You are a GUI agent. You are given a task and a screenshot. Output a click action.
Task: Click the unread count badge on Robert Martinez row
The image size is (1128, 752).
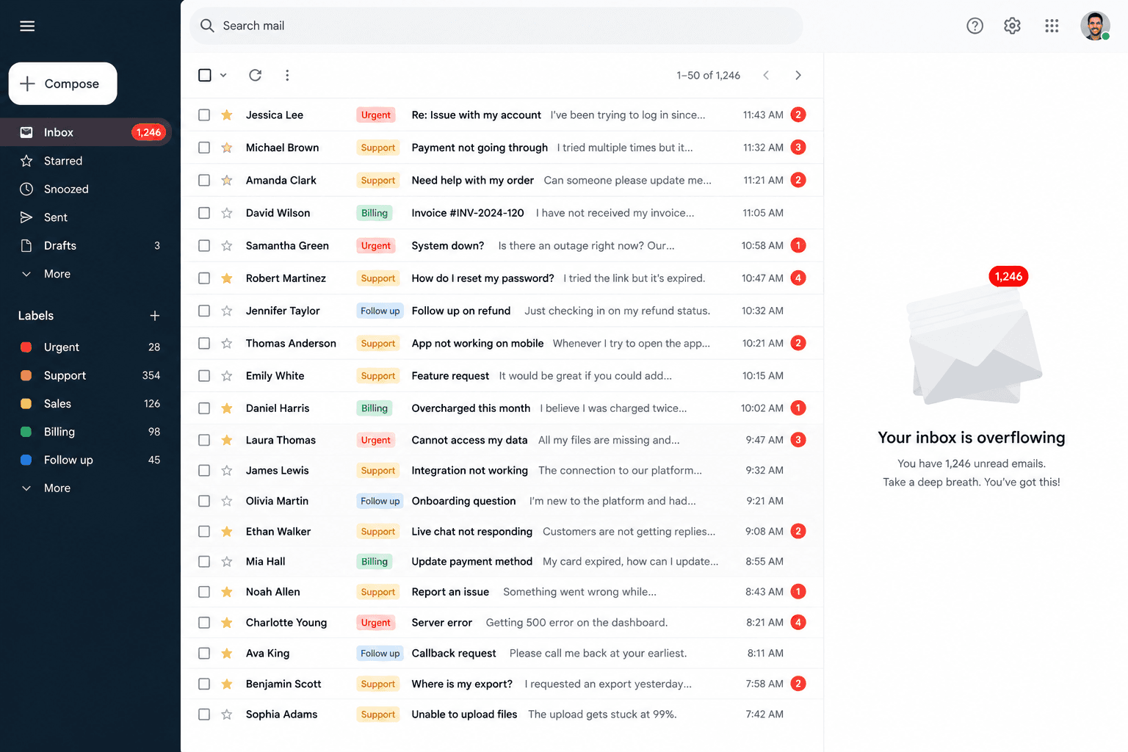point(798,278)
